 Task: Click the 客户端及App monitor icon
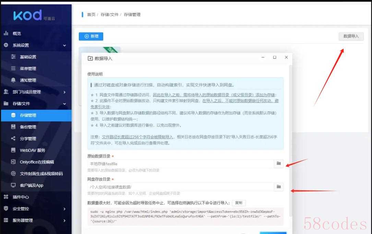point(13,185)
